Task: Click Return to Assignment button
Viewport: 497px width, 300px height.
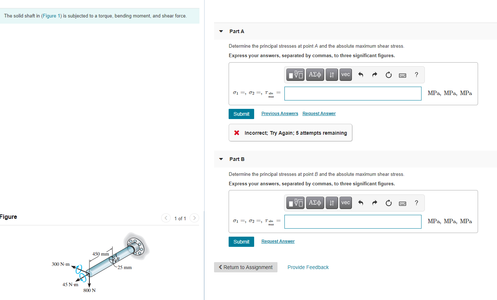Action: click(x=246, y=267)
